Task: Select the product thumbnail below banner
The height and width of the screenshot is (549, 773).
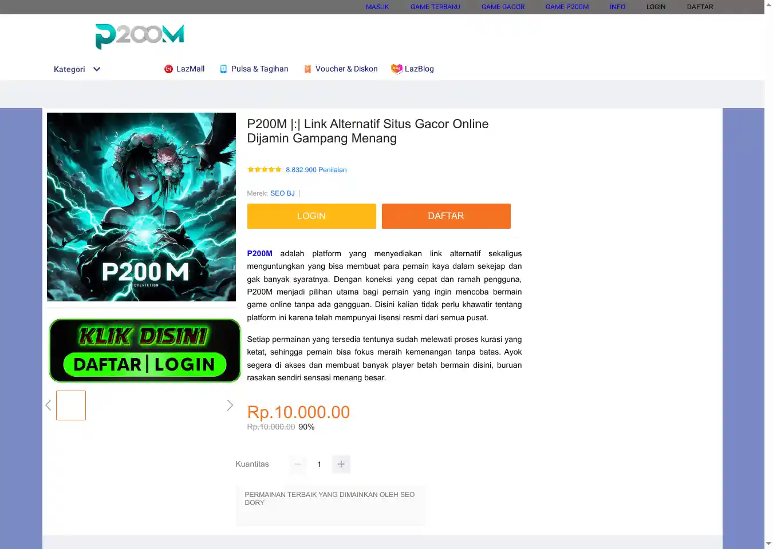Action: [x=71, y=405]
